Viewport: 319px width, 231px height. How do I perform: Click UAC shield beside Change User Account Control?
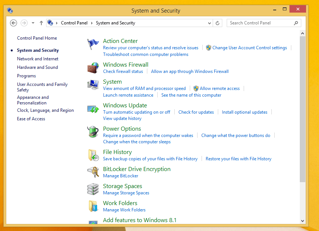point(209,48)
